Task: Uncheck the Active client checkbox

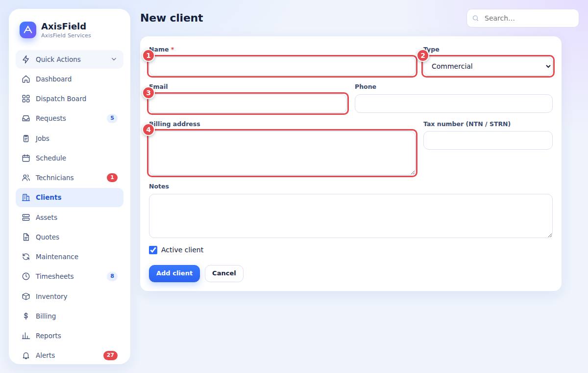Action: [153, 250]
